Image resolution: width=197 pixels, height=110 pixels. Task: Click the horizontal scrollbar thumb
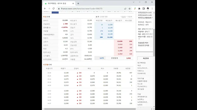pyautogui.click(x=90, y=109)
